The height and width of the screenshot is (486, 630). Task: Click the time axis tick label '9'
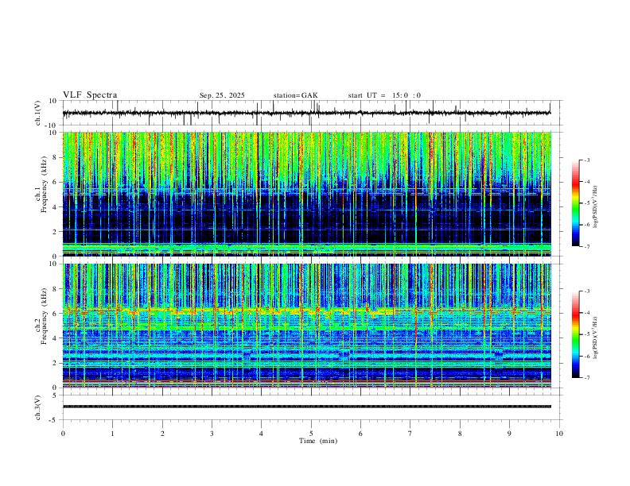pyautogui.click(x=509, y=434)
